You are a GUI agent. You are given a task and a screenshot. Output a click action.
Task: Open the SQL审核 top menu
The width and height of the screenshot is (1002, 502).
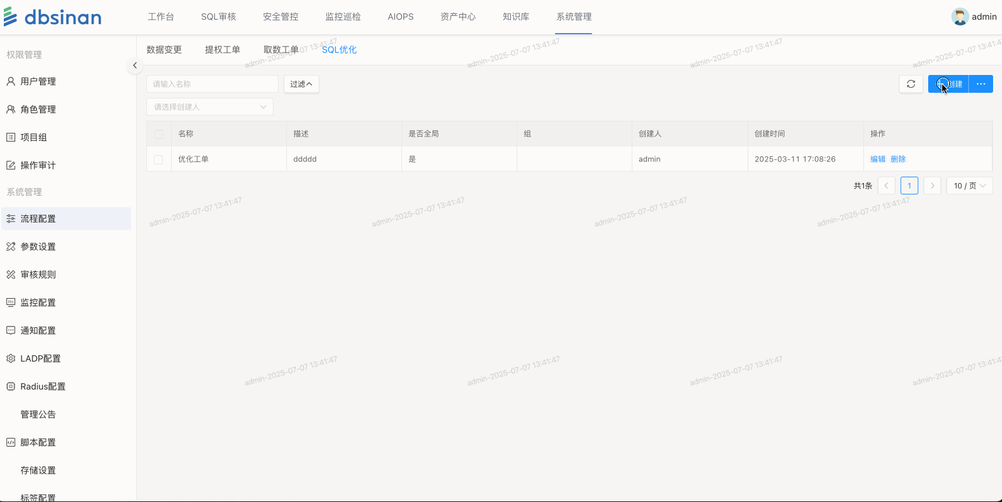pos(218,17)
